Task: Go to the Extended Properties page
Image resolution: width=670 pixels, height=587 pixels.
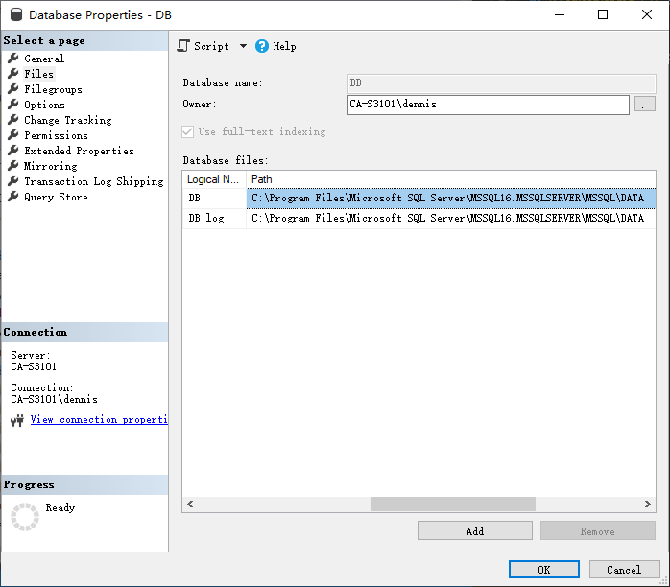Action: pos(79,151)
